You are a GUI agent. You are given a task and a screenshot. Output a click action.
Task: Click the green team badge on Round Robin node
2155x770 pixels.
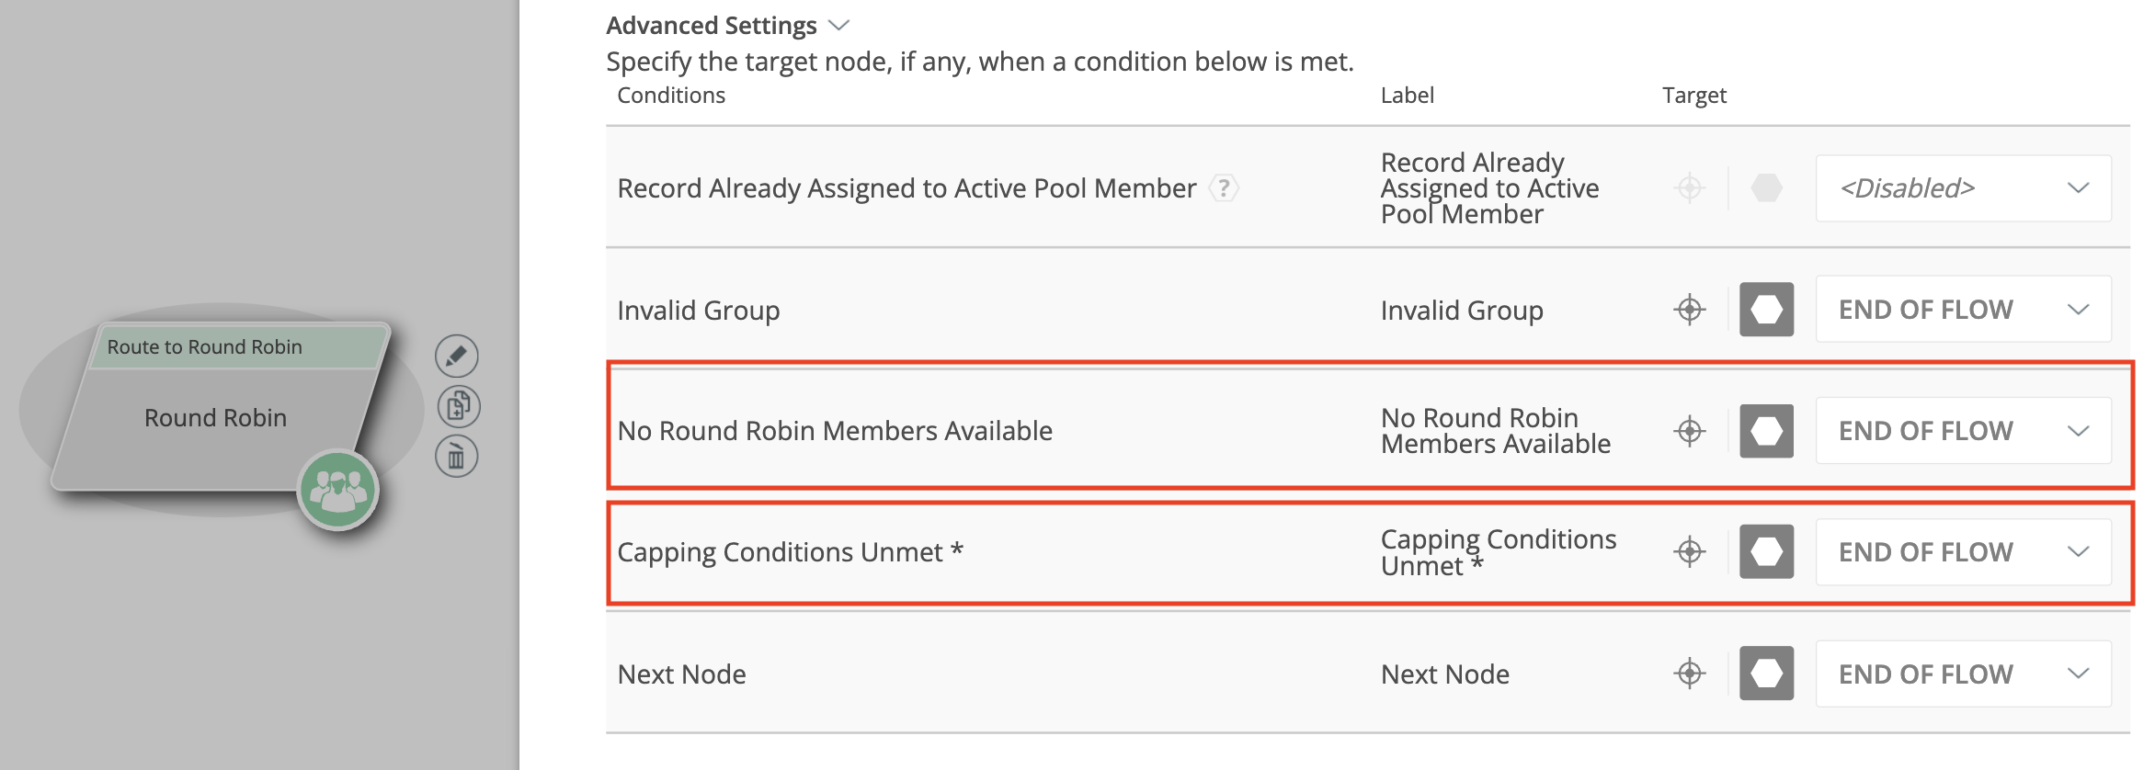click(x=338, y=490)
